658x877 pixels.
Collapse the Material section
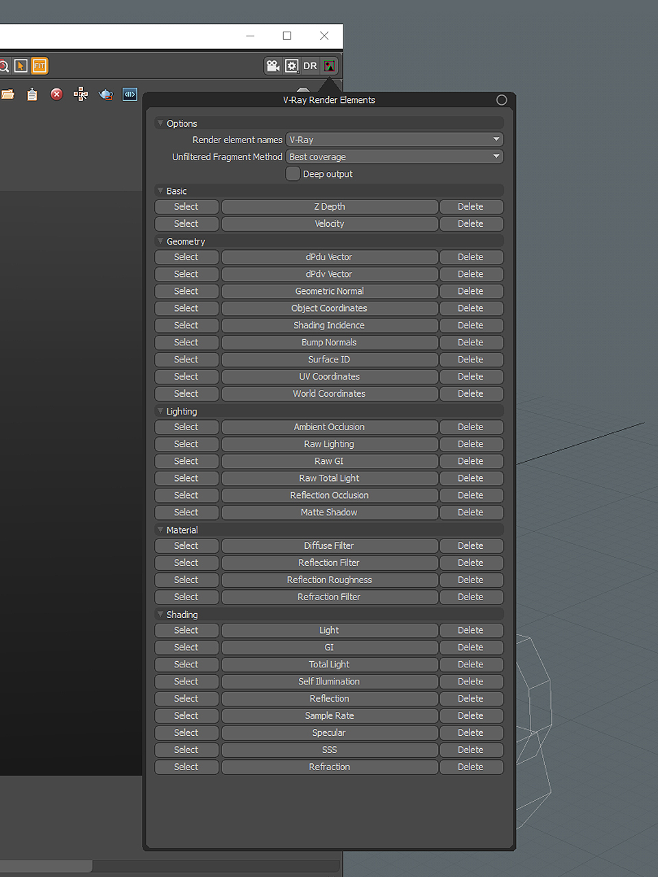pos(160,530)
